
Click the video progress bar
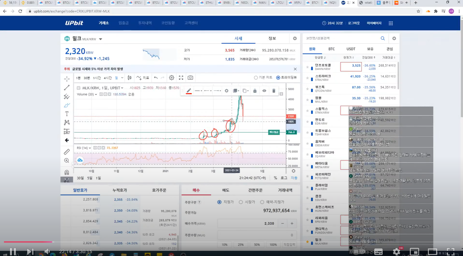[231, 242]
